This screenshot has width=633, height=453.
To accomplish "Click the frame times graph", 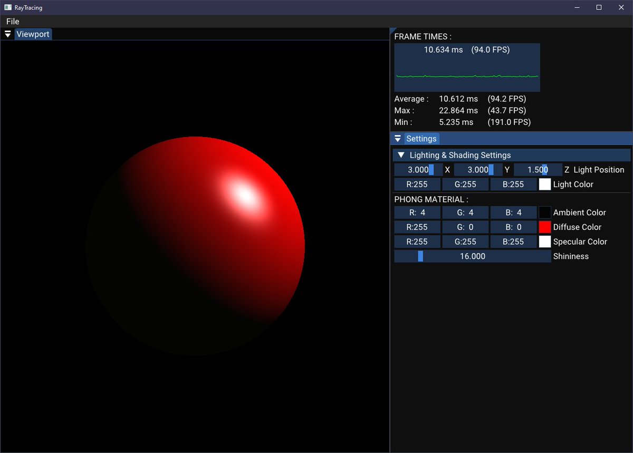I will pos(467,68).
